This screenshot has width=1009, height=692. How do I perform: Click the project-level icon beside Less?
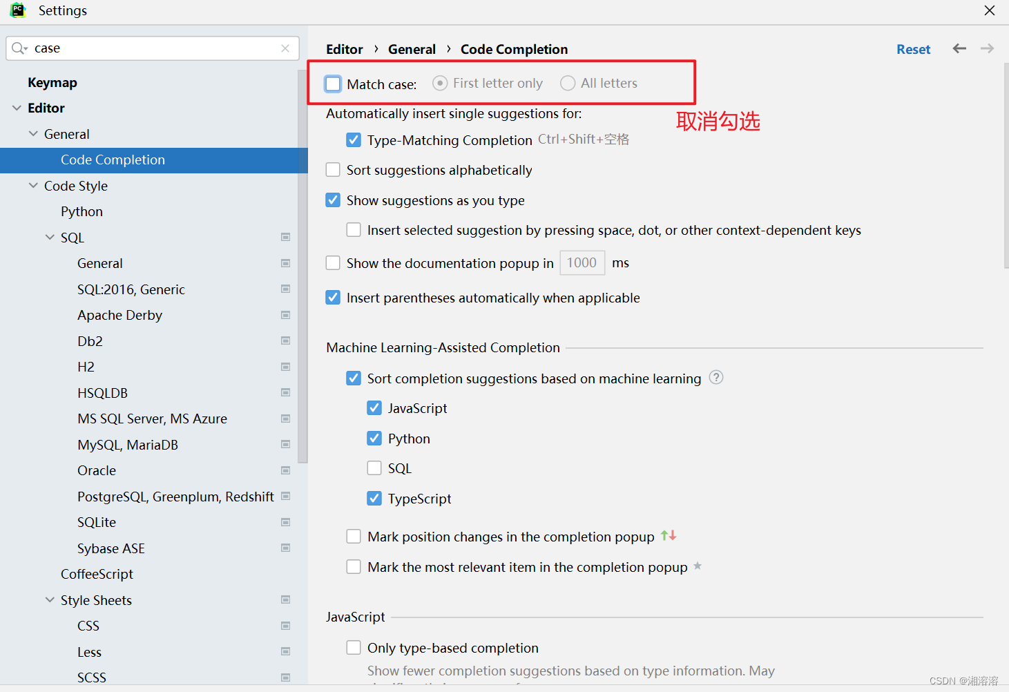[x=285, y=651]
